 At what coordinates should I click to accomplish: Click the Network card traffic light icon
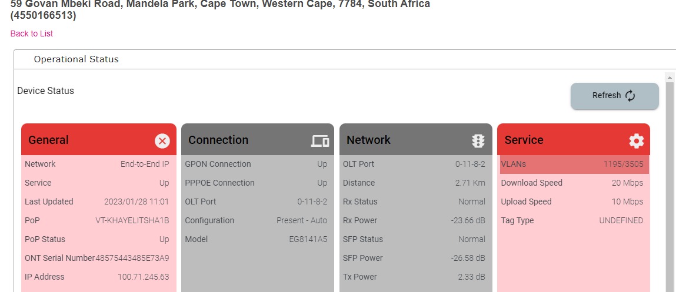pos(478,140)
